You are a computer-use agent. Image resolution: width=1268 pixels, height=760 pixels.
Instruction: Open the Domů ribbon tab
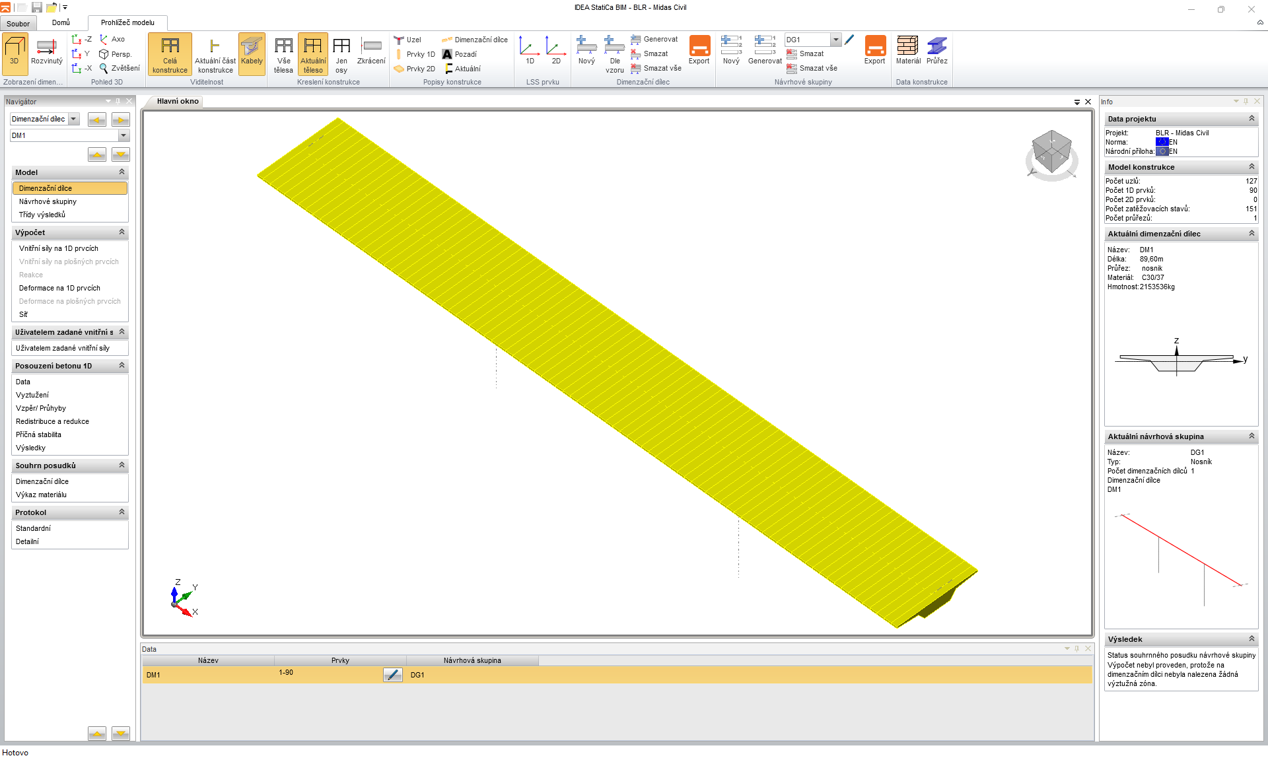(x=61, y=22)
